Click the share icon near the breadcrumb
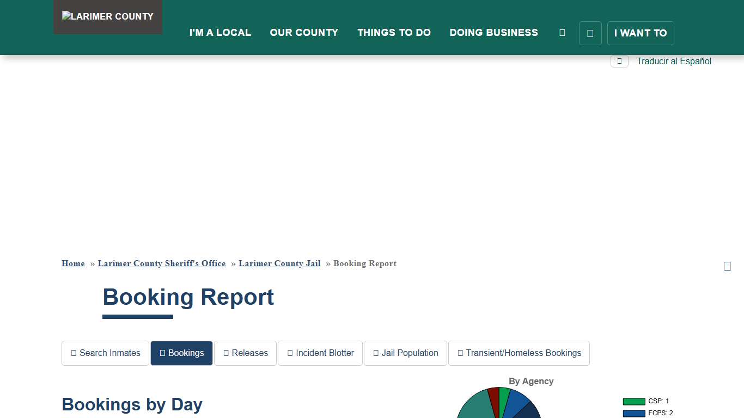 click(x=728, y=266)
